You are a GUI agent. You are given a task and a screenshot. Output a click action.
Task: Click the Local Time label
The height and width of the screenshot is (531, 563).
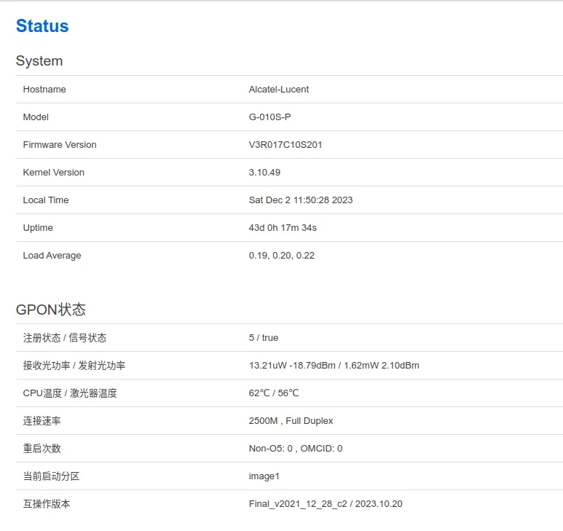[x=46, y=200]
